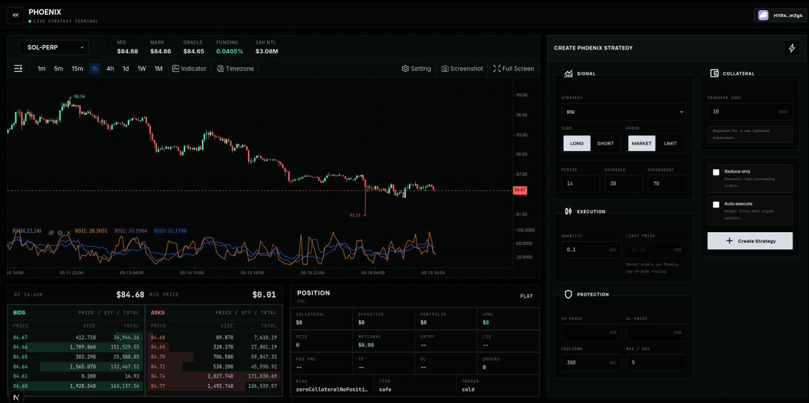The width and height of the screenshot is (809, 403).
Task: Select the 4h timeframe
Action: click(x=111, y=69)
